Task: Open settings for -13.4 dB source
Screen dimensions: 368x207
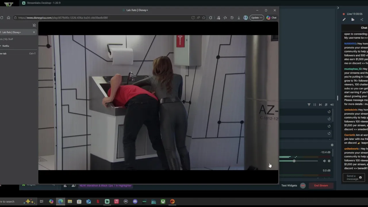Action: (329, 161)
